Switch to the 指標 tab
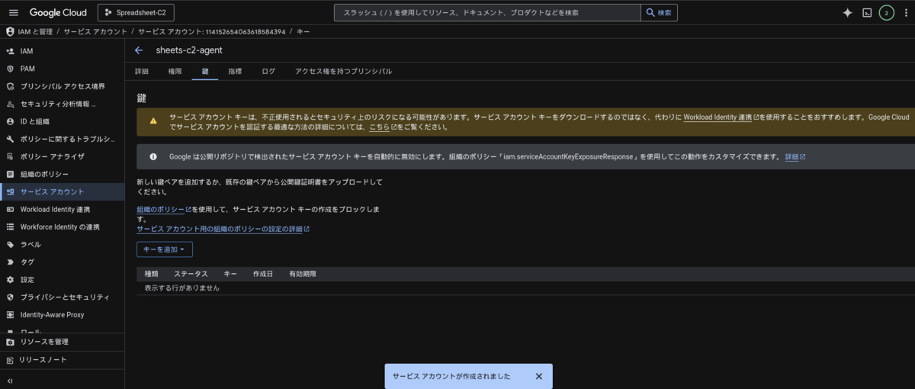 pos(235,71)
